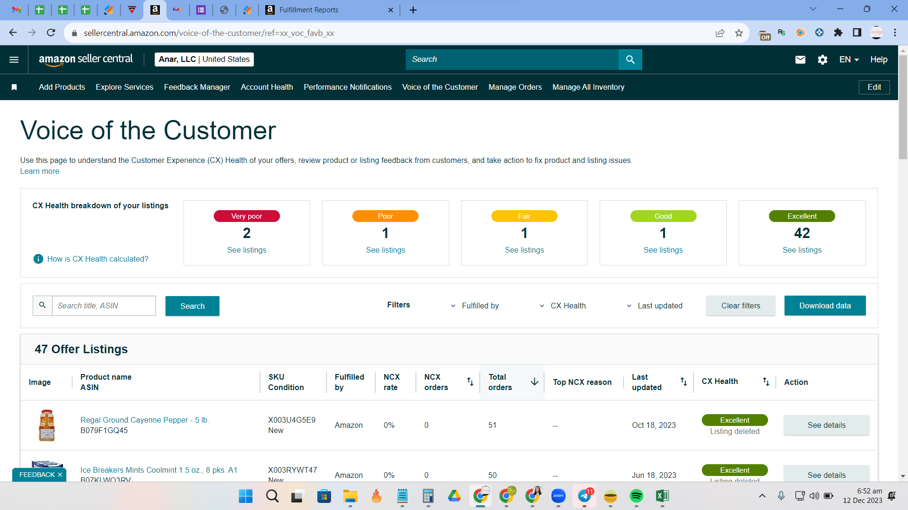Open the hamburger navigation menu
This screenshot has width=908, height=510.
click(14, 59)
